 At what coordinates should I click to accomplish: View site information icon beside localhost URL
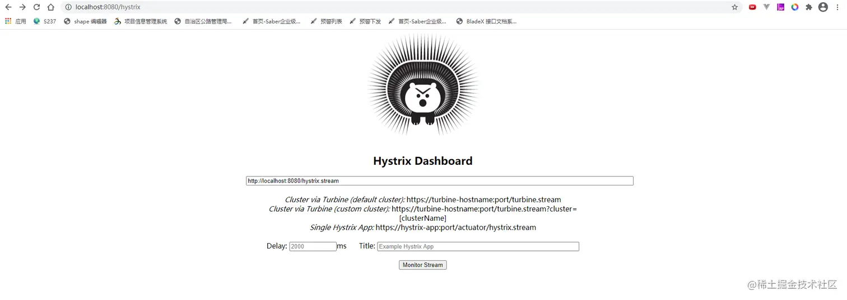68,7
